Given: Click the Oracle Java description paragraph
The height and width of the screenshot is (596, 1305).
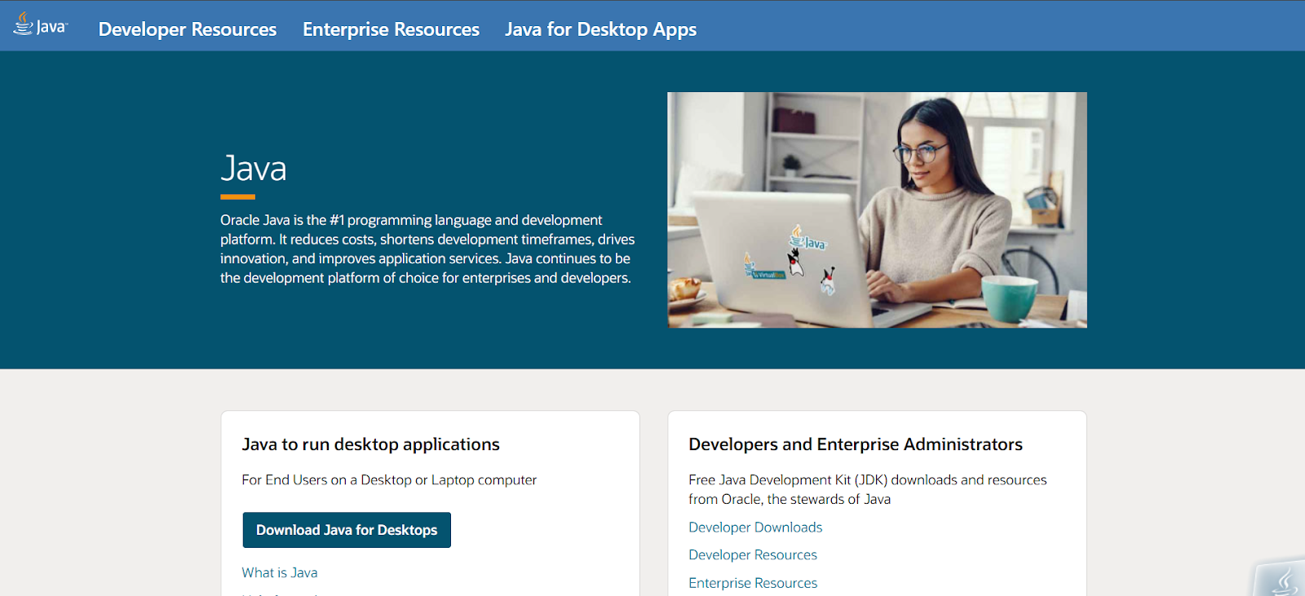Looking at the screenshot, I should click(x=427, y=249).
